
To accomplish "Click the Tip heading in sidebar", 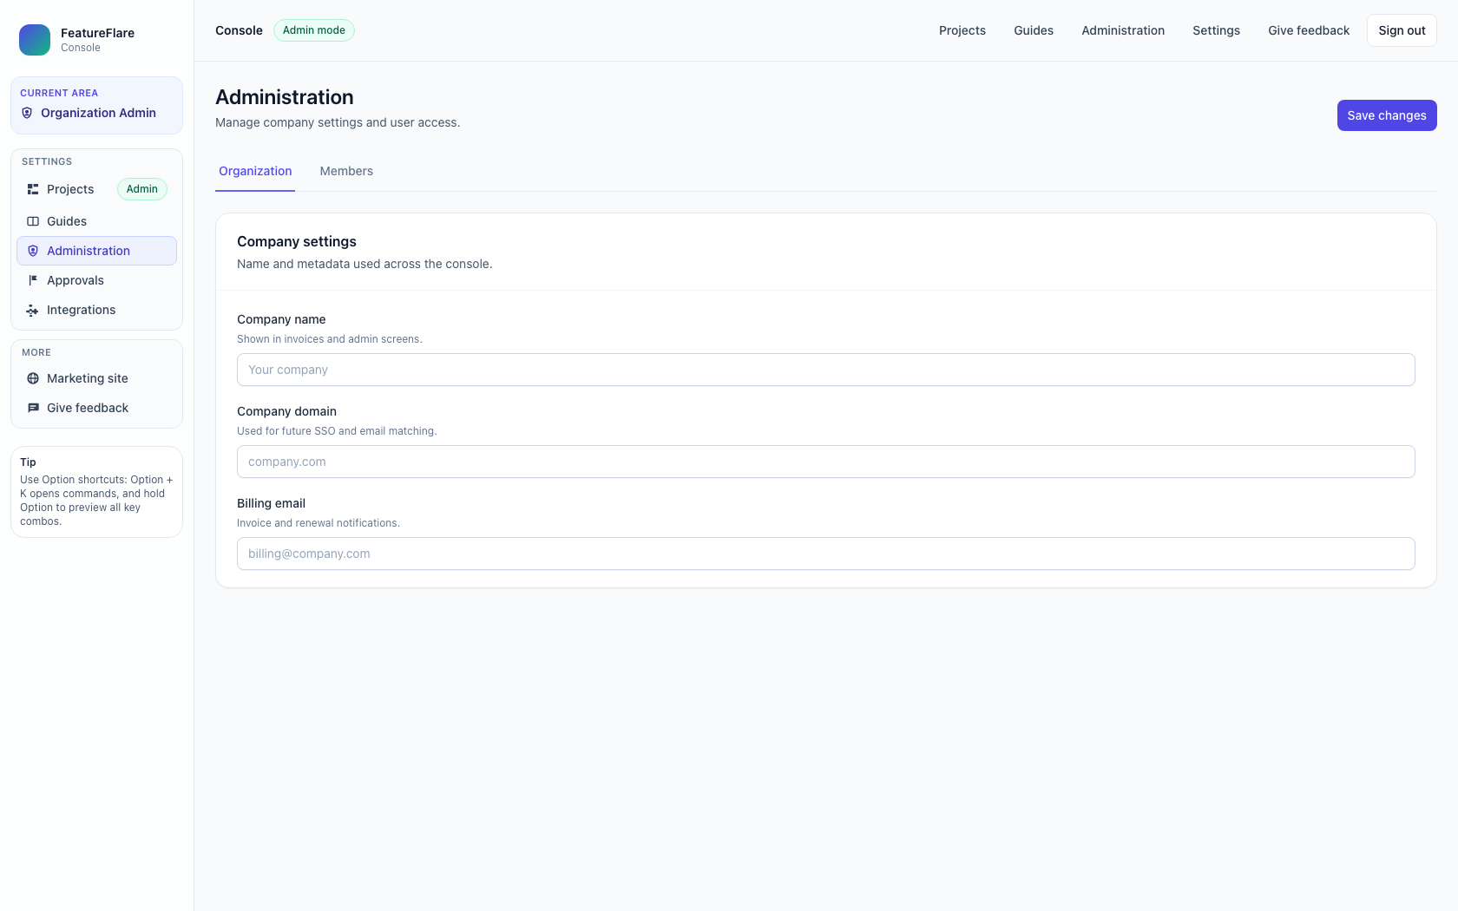I will click(28, 462).
